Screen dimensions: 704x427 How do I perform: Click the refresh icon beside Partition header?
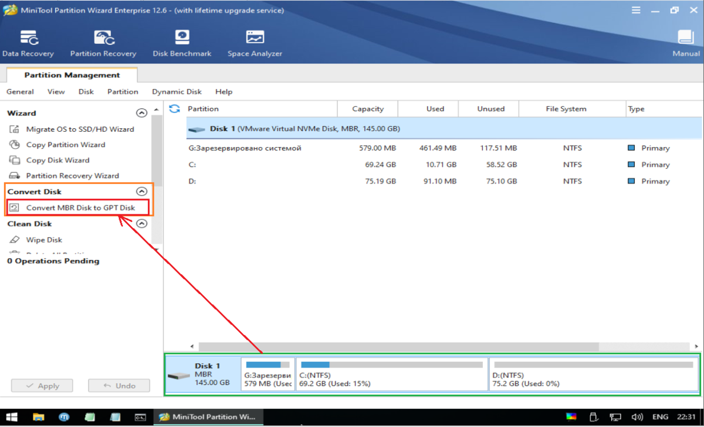pyautogui.click(x=174, y=108)
